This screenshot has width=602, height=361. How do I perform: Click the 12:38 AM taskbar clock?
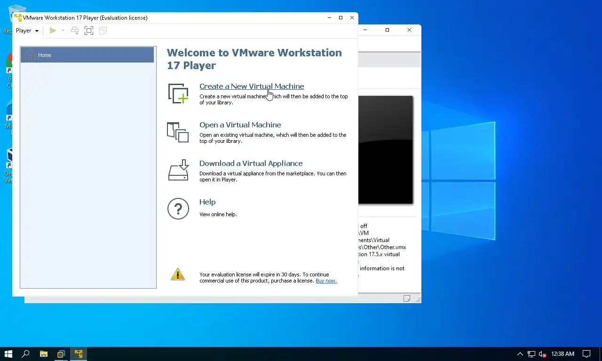[x=562, y=354]
